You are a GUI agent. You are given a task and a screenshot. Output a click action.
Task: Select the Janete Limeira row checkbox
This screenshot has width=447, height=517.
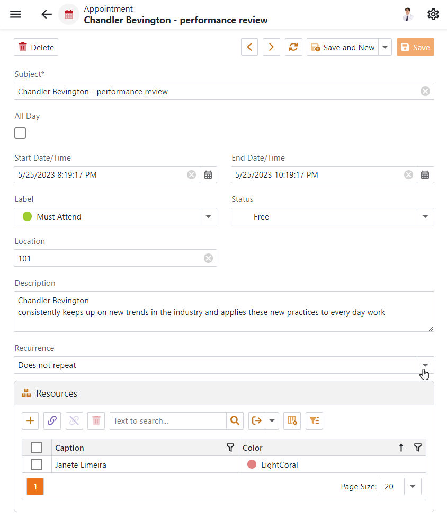tap(37, 465)
